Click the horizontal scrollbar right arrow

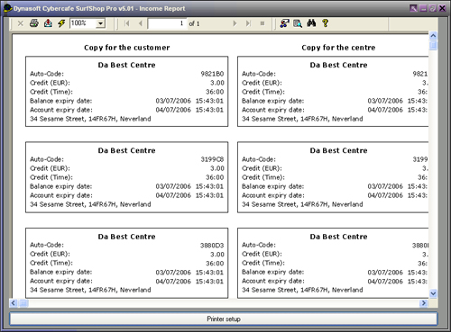coord(424,303)
